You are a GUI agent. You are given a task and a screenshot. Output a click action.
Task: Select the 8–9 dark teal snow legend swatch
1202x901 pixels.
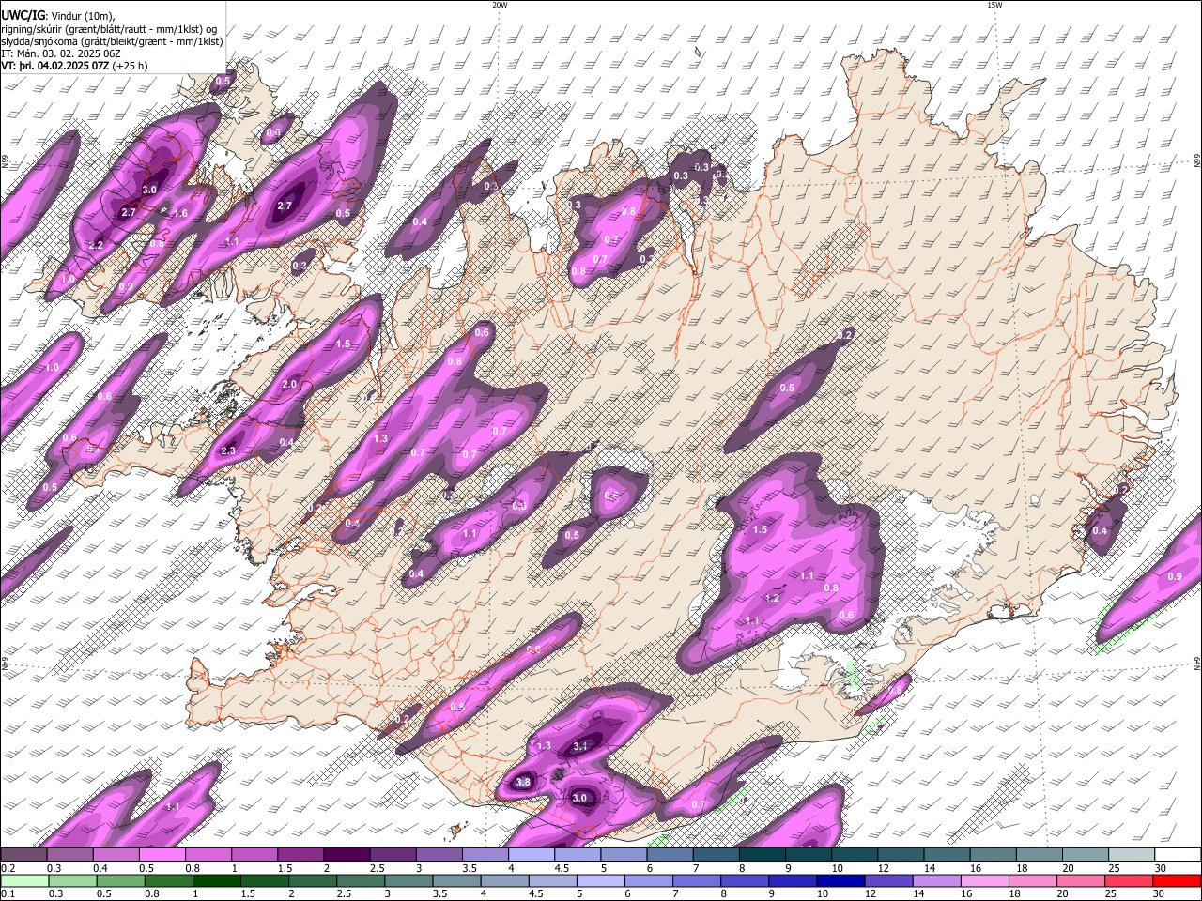(x=763, y=854)
